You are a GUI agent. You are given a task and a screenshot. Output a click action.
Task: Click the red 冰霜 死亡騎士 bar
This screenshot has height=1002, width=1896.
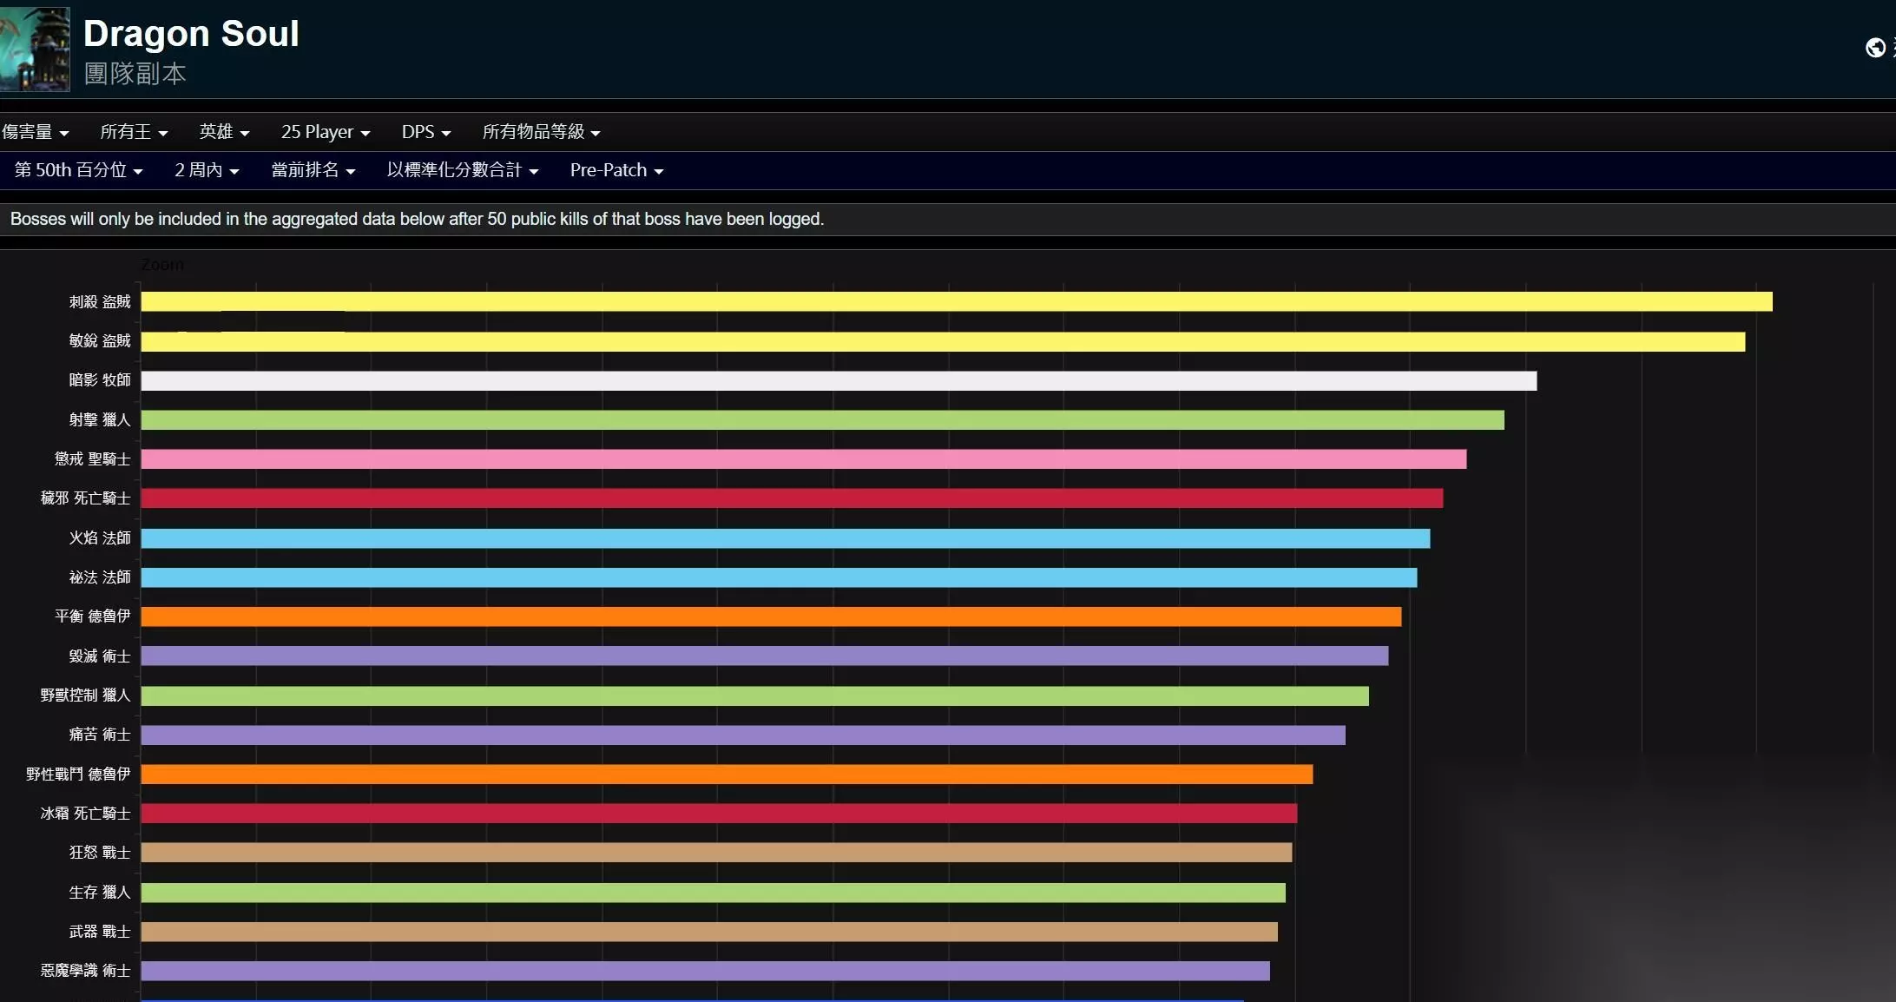(x=719, y=814)
